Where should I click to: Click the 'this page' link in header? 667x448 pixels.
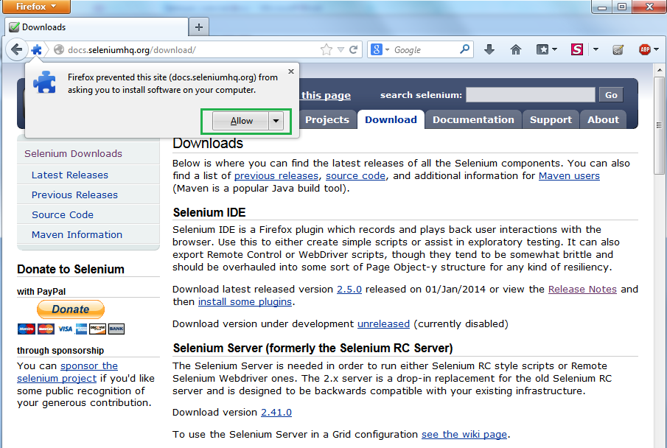pos(326,95)
